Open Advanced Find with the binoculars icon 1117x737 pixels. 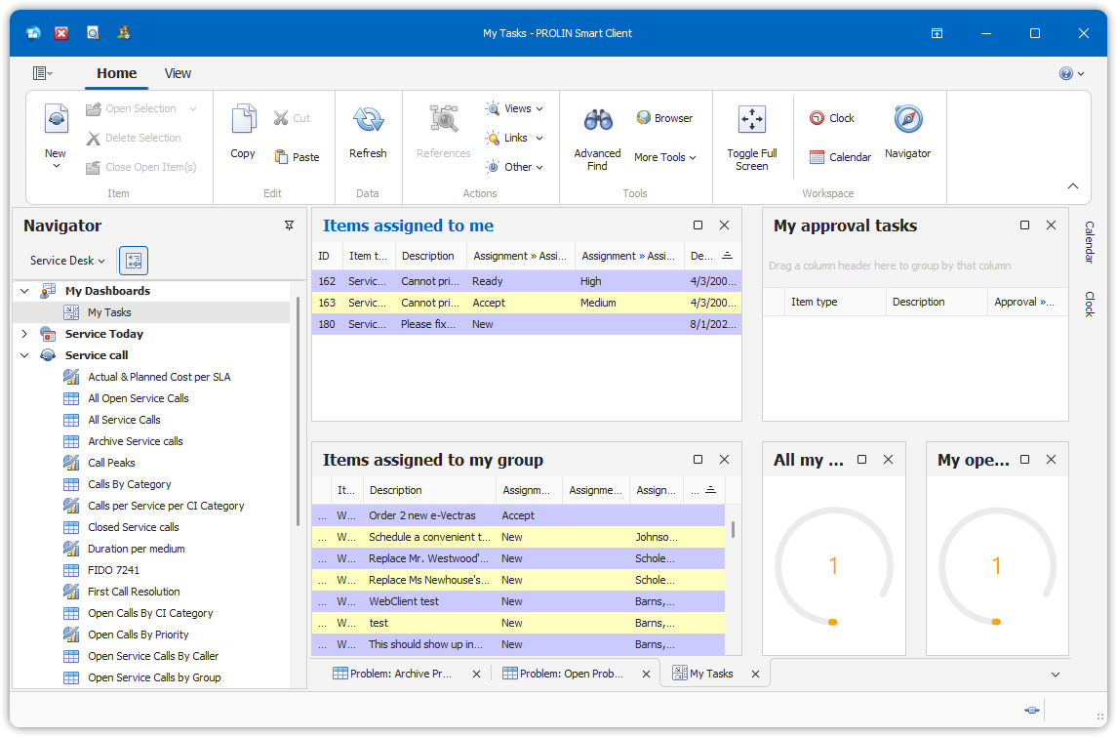pos(597,120)
